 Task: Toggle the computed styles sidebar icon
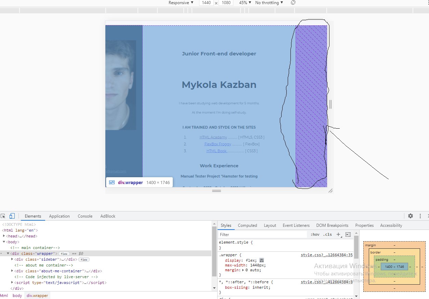pyautogui.click(x=348, y=234)
